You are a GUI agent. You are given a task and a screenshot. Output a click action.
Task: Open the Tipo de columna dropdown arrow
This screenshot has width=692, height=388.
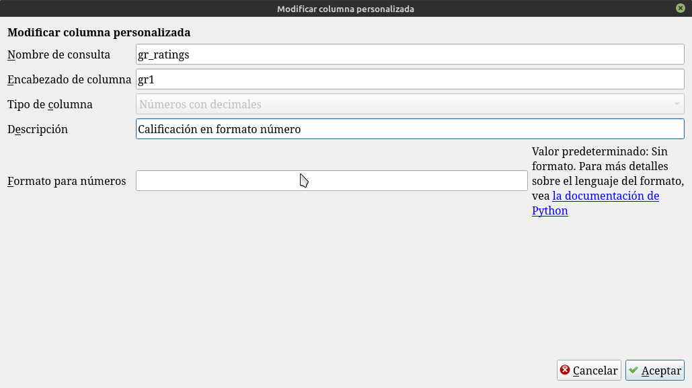[676, 104]
